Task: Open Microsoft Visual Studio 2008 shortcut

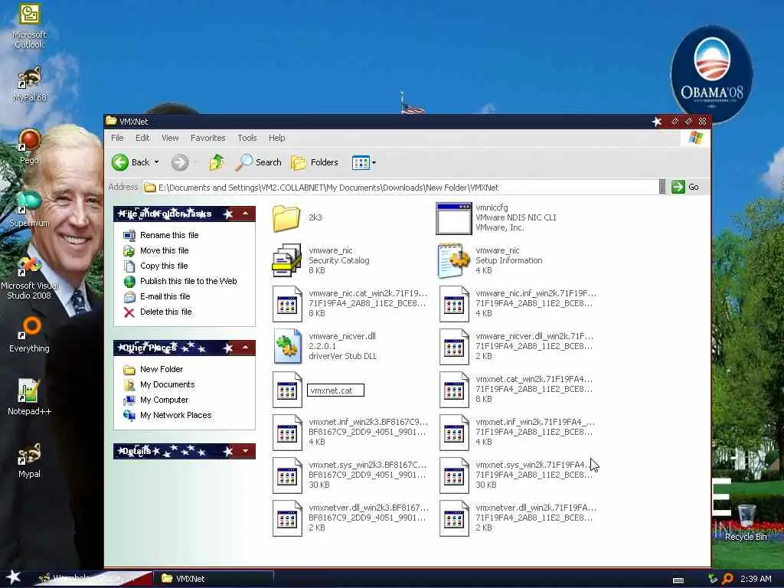Action: tap(29, 277)
